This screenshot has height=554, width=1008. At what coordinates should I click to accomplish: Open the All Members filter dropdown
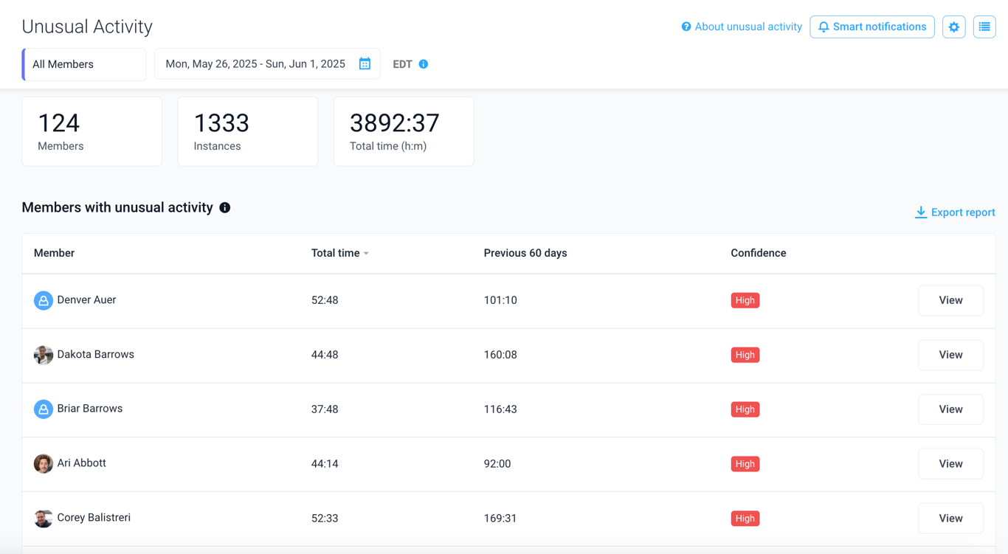(x=84, y=64)
